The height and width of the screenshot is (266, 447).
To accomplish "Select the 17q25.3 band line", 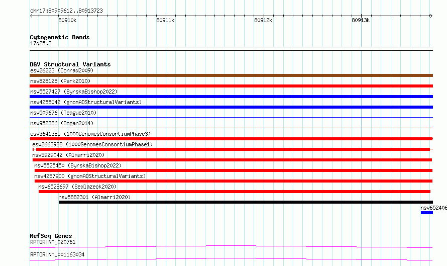I will 231,49.
